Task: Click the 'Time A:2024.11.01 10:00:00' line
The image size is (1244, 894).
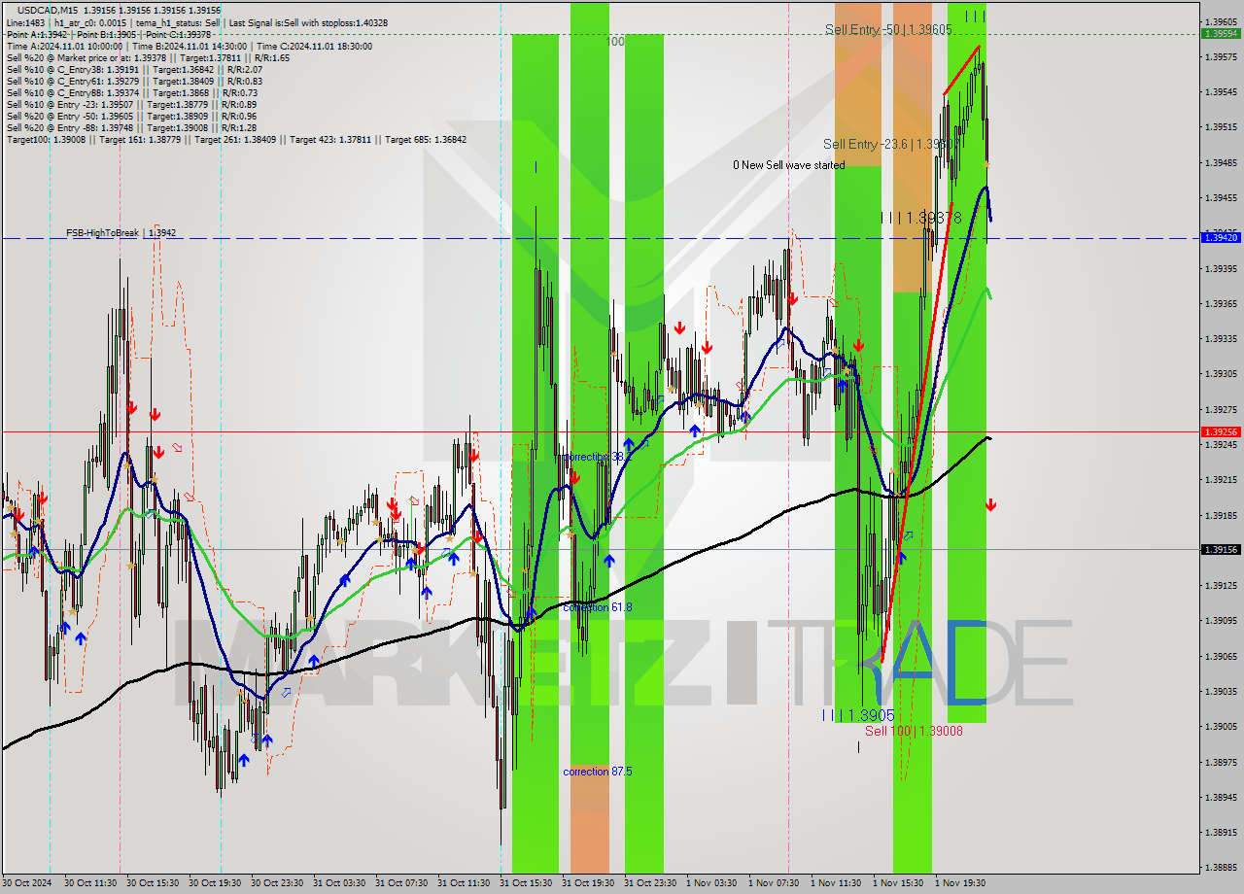Action: click(x=190, y=46)
